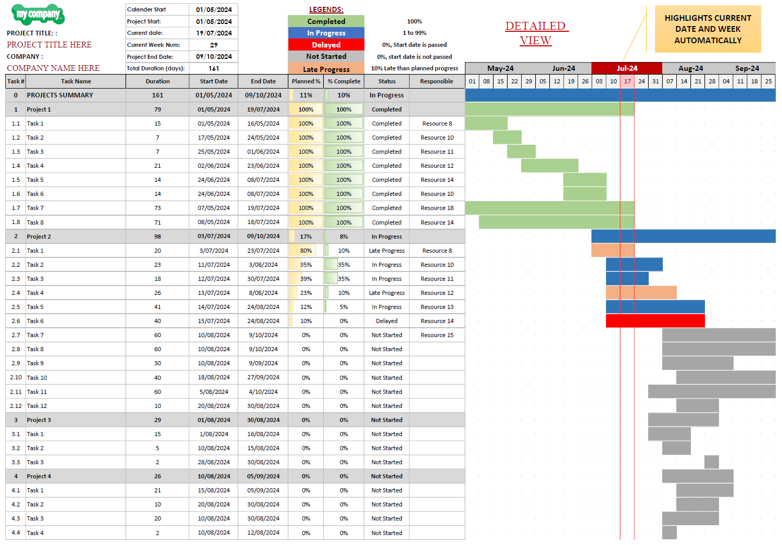This screenshot has height=545, width=782.
Task: Click the % Complete column header
Action: (x=344, y=81)
